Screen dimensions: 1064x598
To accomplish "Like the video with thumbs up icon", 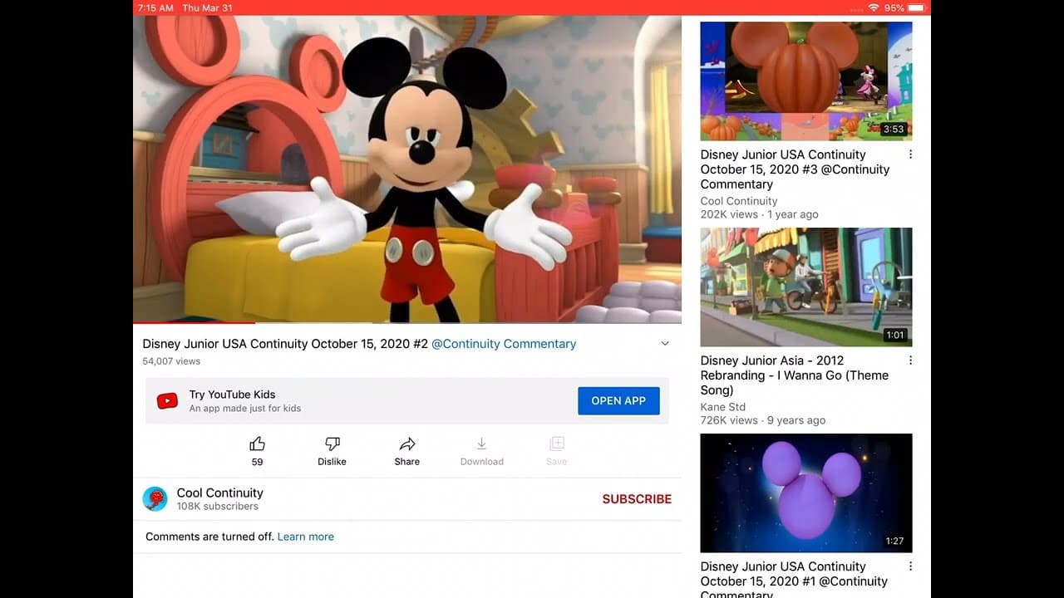I will pyautogui.click(x=258, y=444).
